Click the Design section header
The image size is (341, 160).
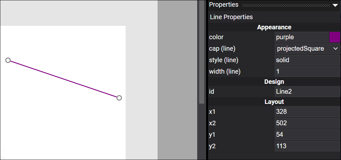[x=274, y=82]
